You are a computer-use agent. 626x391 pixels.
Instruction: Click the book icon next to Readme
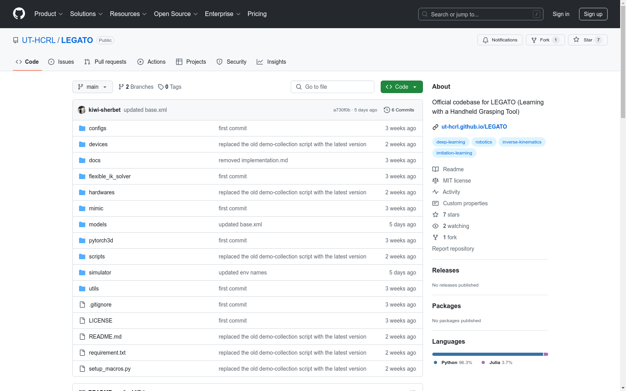click(x=435, y=169)
